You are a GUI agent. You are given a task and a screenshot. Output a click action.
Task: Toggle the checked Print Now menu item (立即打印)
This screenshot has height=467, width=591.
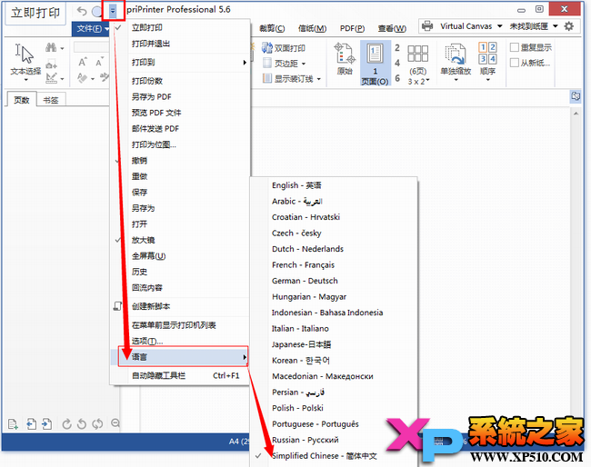(180, 27)
